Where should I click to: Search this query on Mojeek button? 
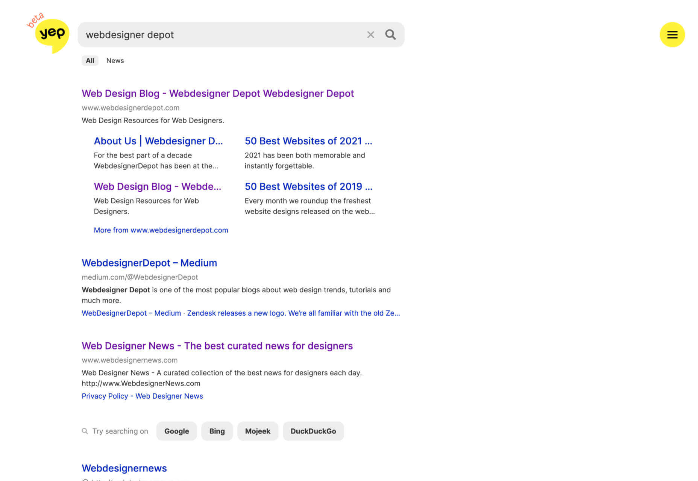(x=258, y=431)
